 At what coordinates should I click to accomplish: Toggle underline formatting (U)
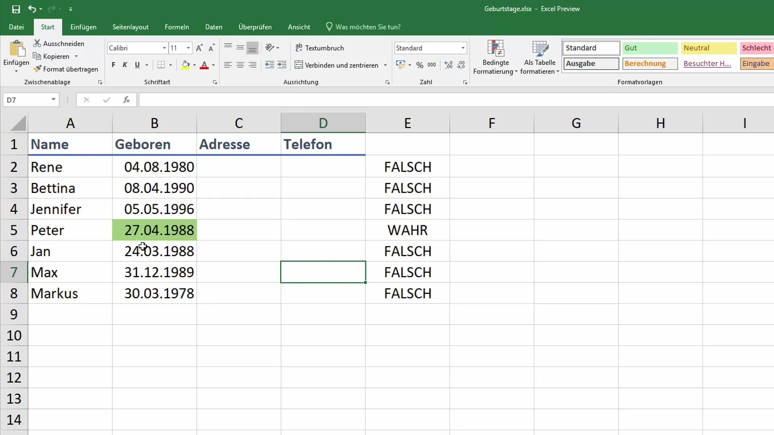pyautogui.click(x=137, y=65)
